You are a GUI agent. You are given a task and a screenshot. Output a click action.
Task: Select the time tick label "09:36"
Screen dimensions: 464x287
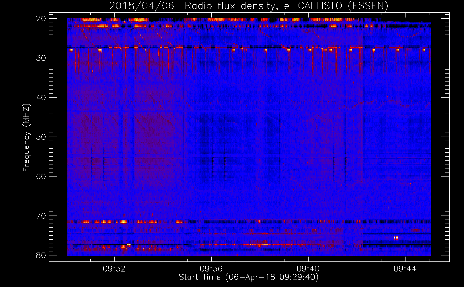[x=211, y=269]
